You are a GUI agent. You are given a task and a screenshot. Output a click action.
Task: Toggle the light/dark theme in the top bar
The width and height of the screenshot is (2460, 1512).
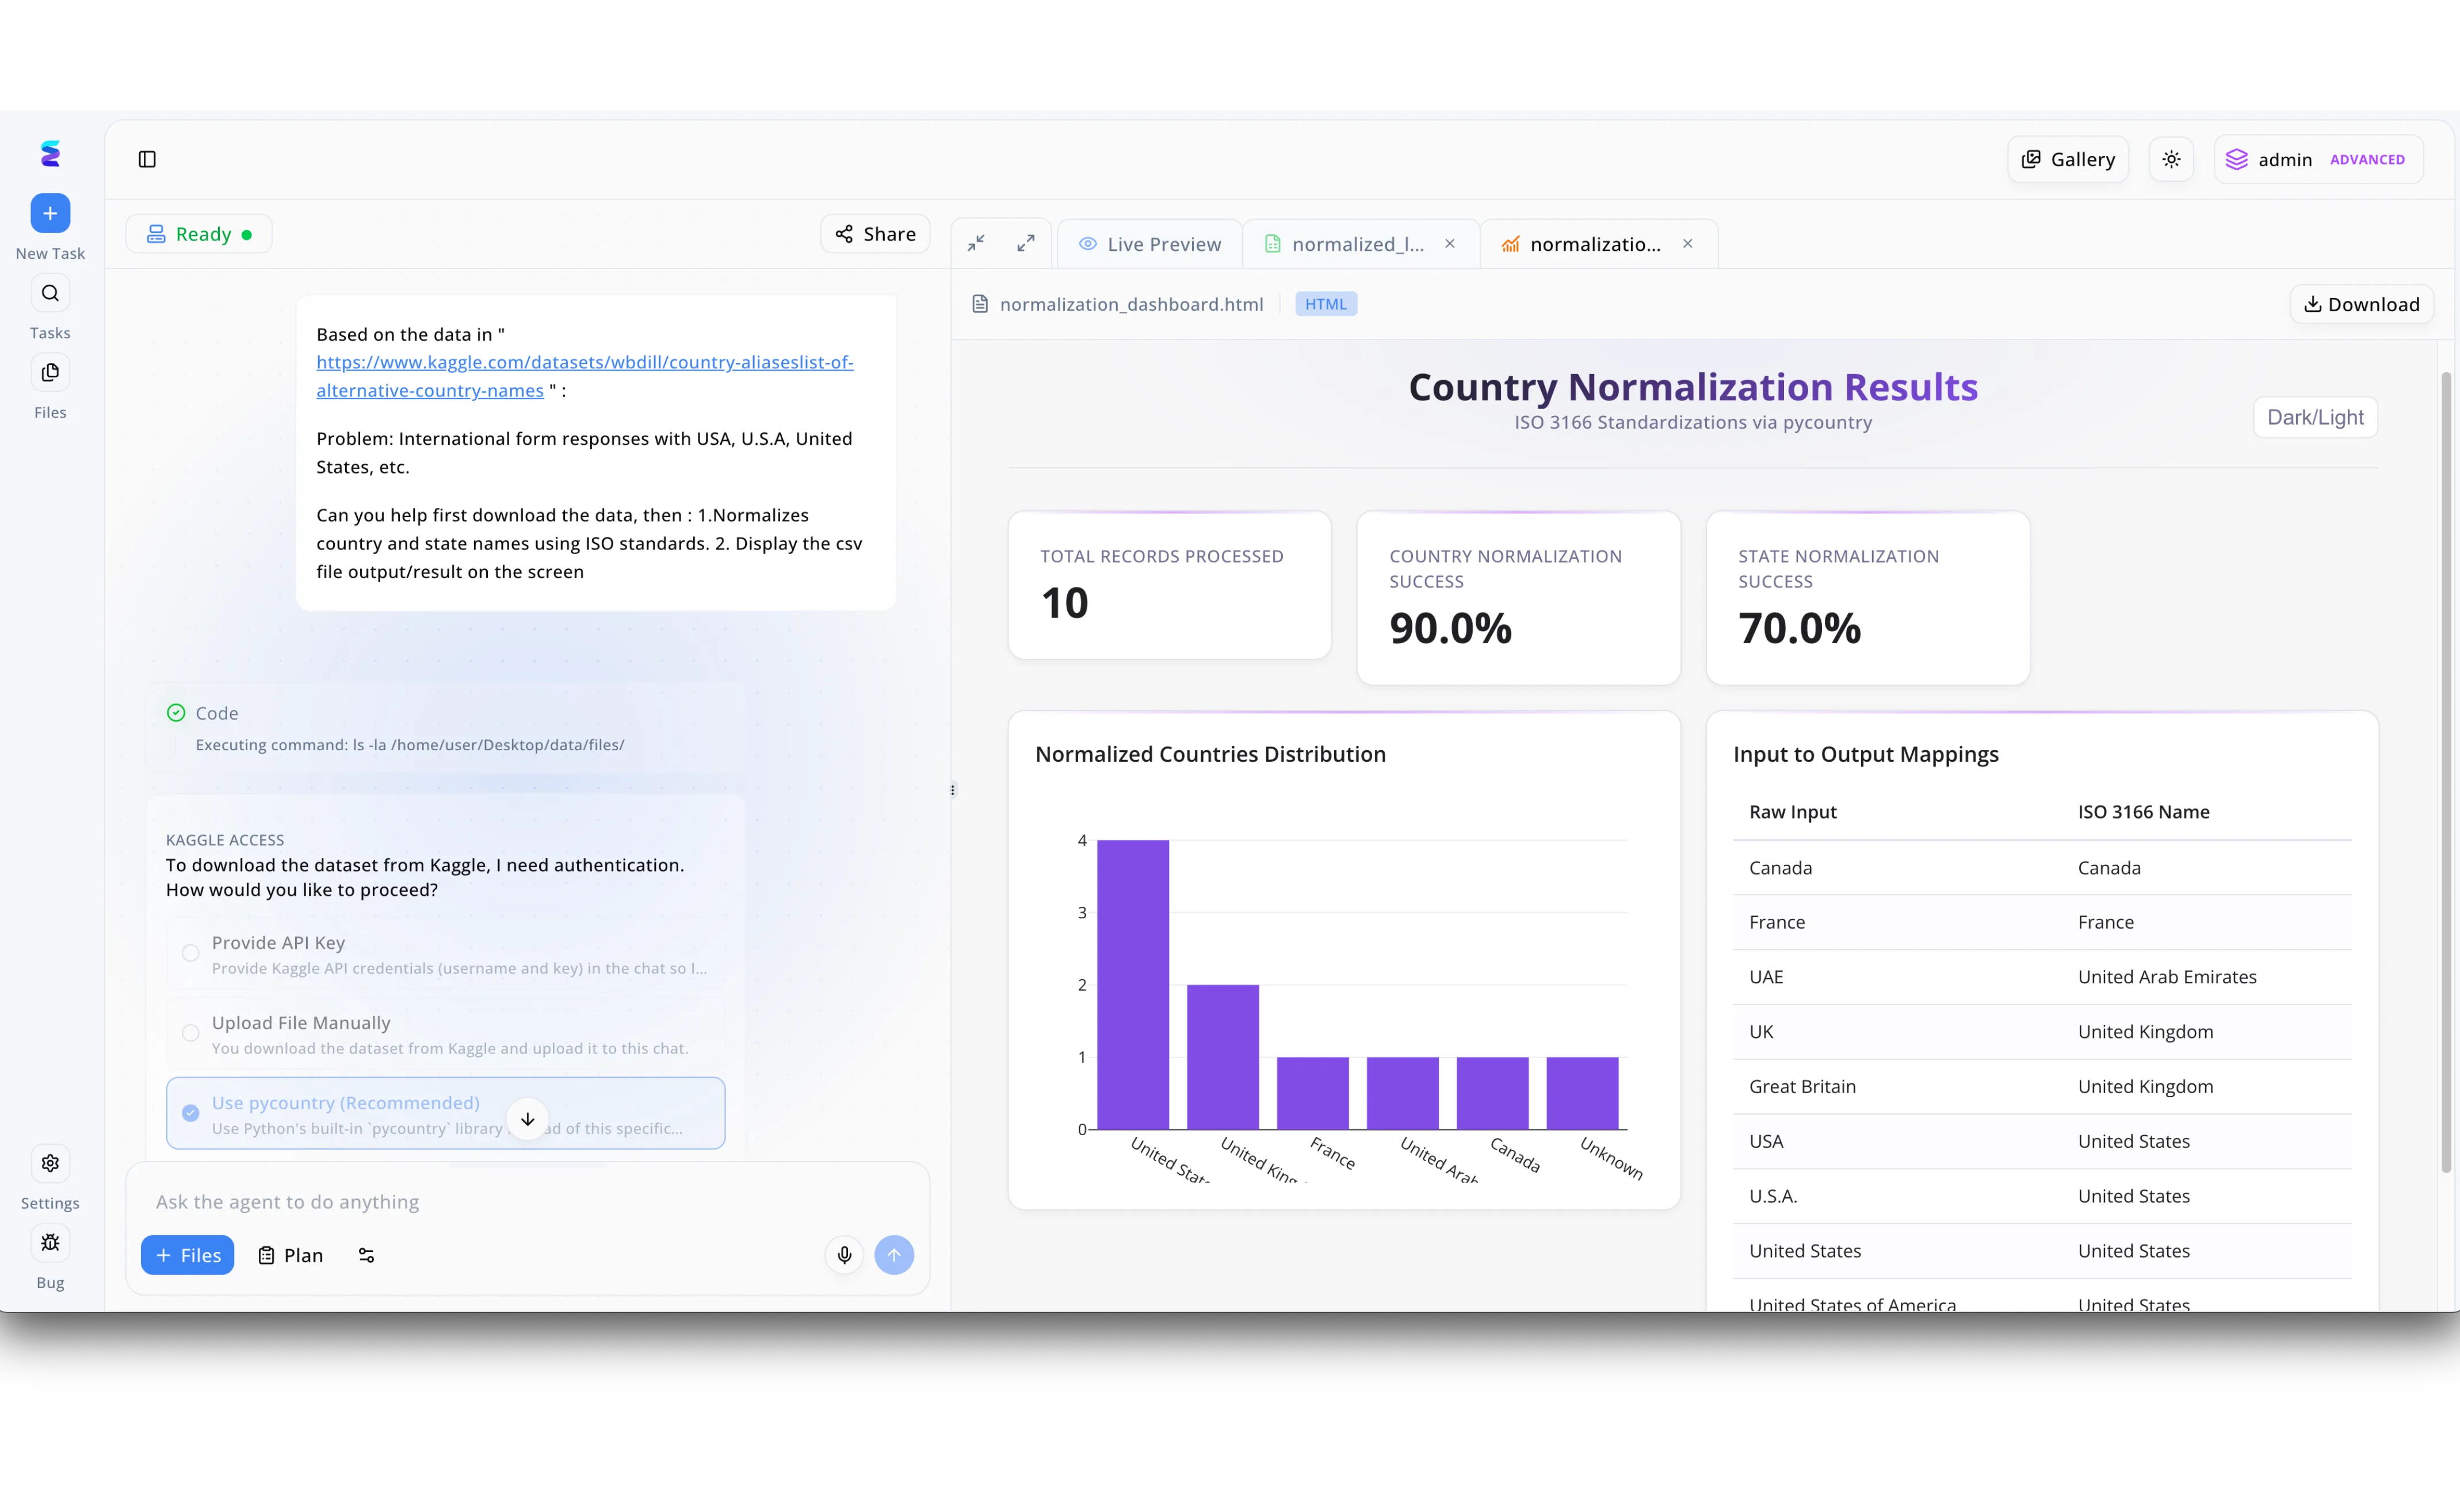tap(2171, 159)
